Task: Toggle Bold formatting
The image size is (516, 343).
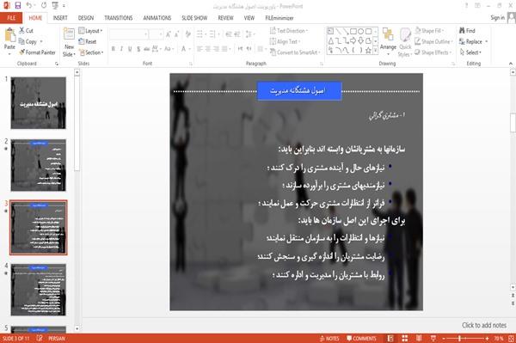Action: point(114,49)
